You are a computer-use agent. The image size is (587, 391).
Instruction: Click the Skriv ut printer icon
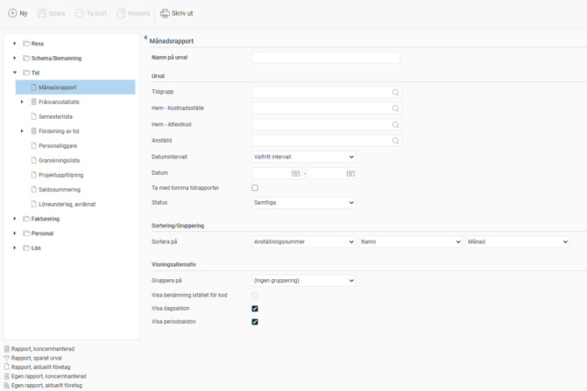pos(165,13)
